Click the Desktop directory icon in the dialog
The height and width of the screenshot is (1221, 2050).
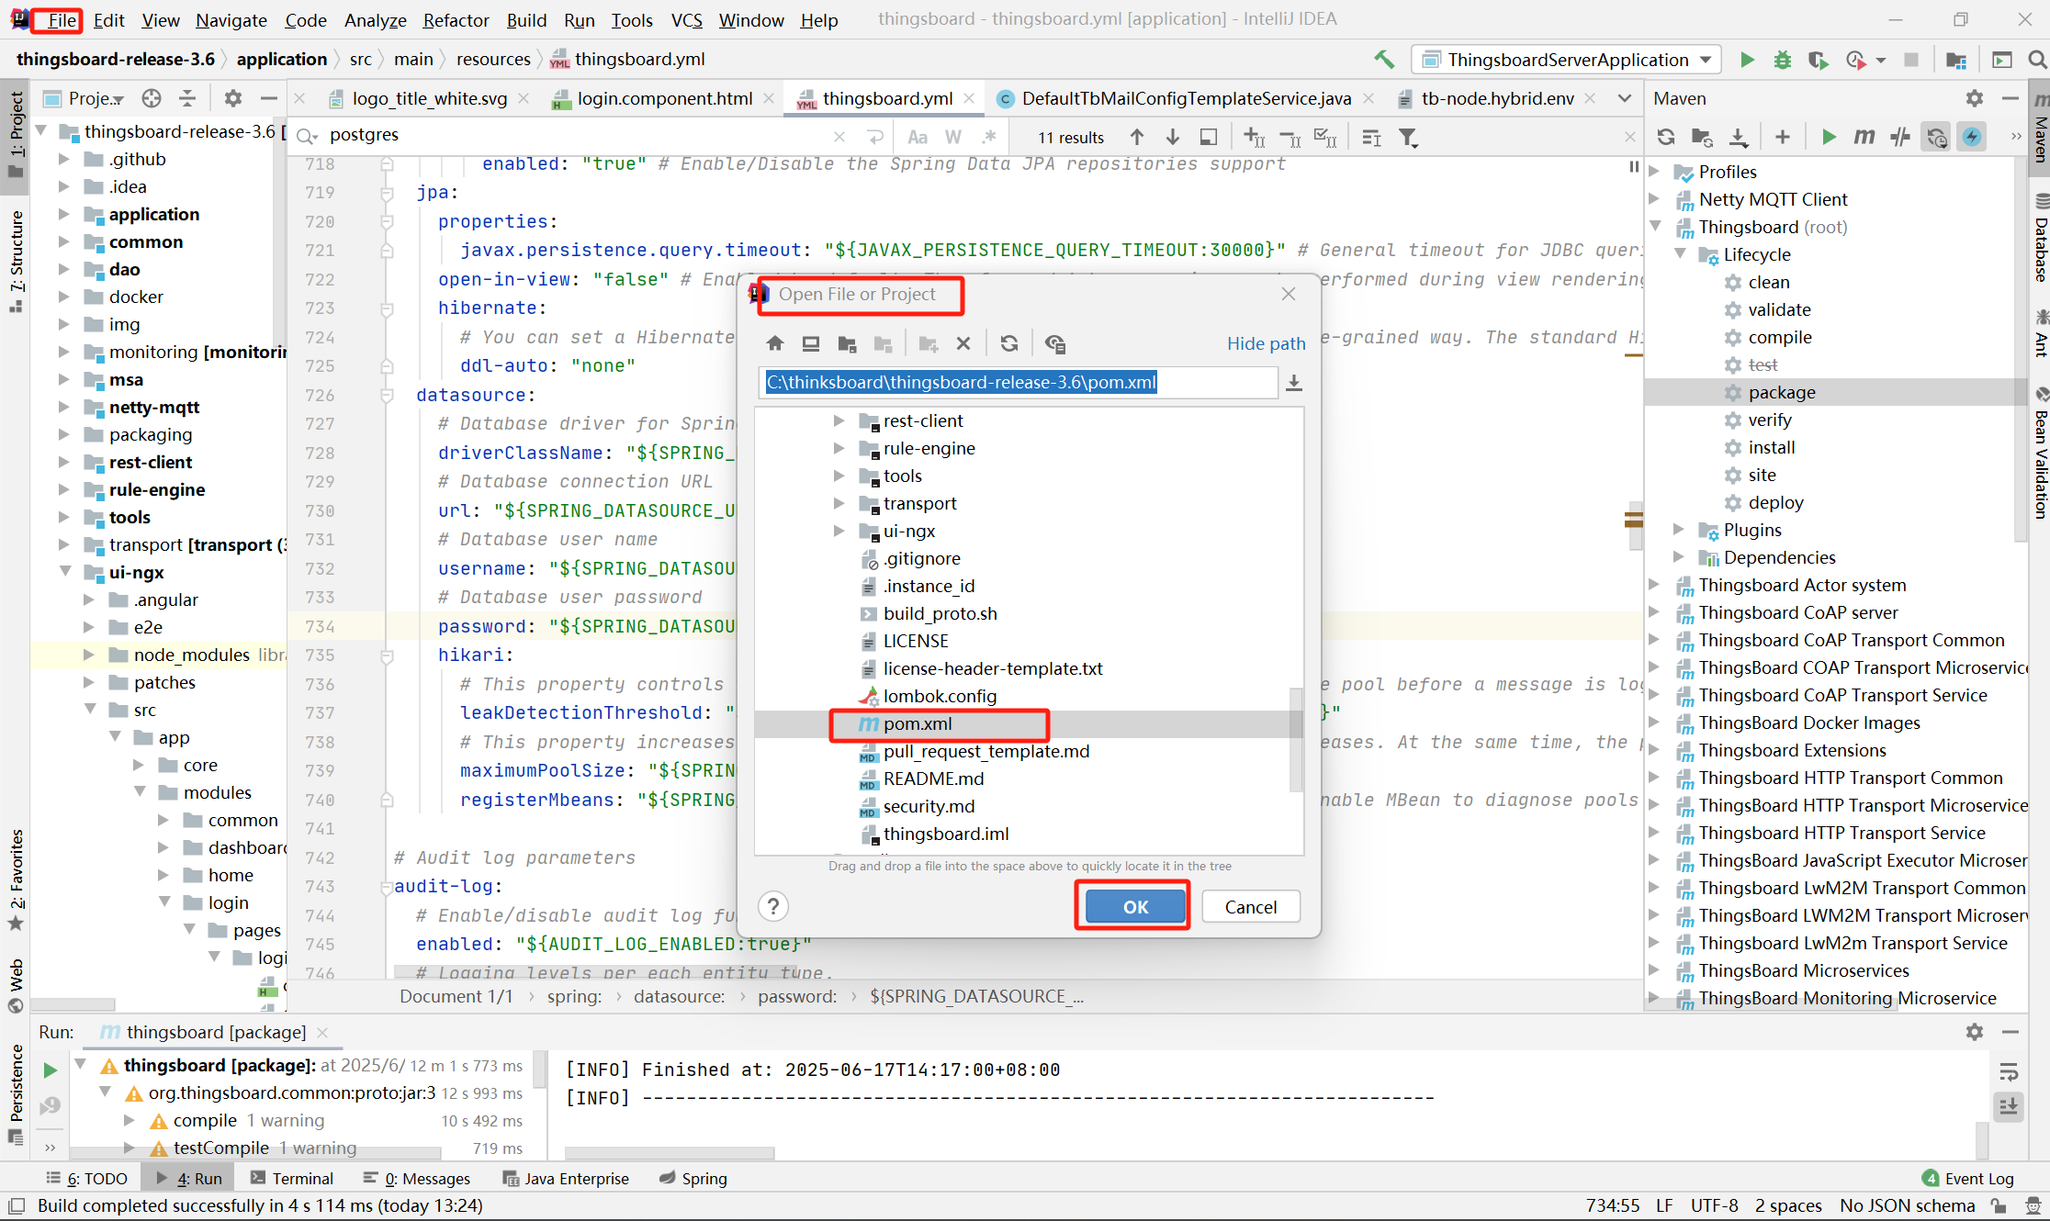click(x=810, y=343)
